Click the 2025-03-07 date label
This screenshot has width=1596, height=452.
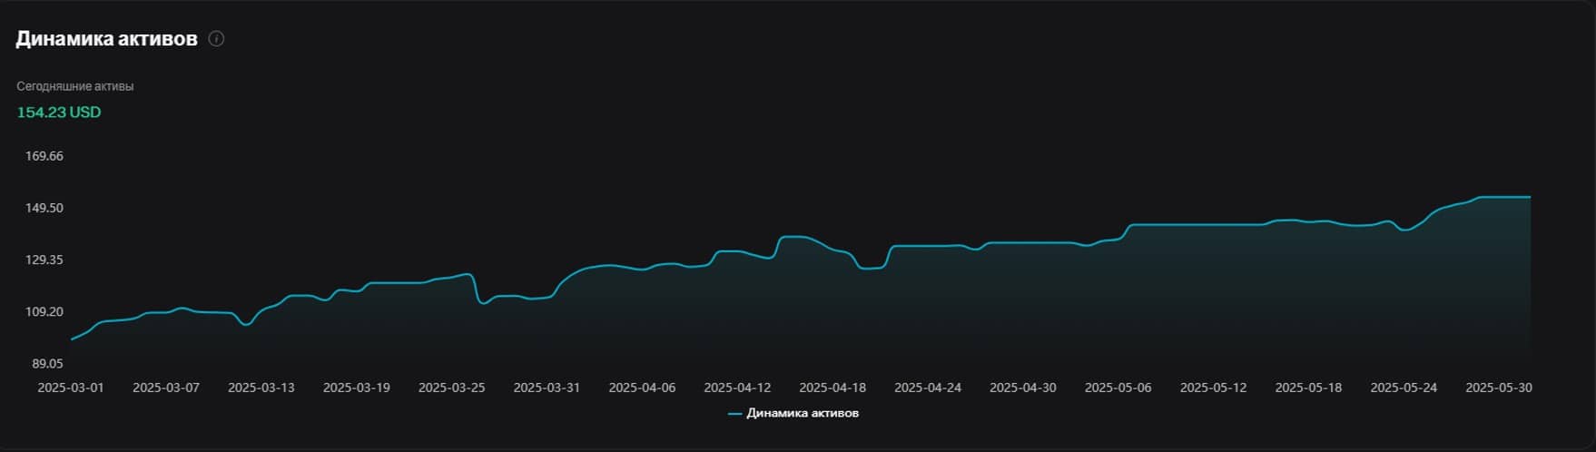pyautogui.click(x=166, y=388)
